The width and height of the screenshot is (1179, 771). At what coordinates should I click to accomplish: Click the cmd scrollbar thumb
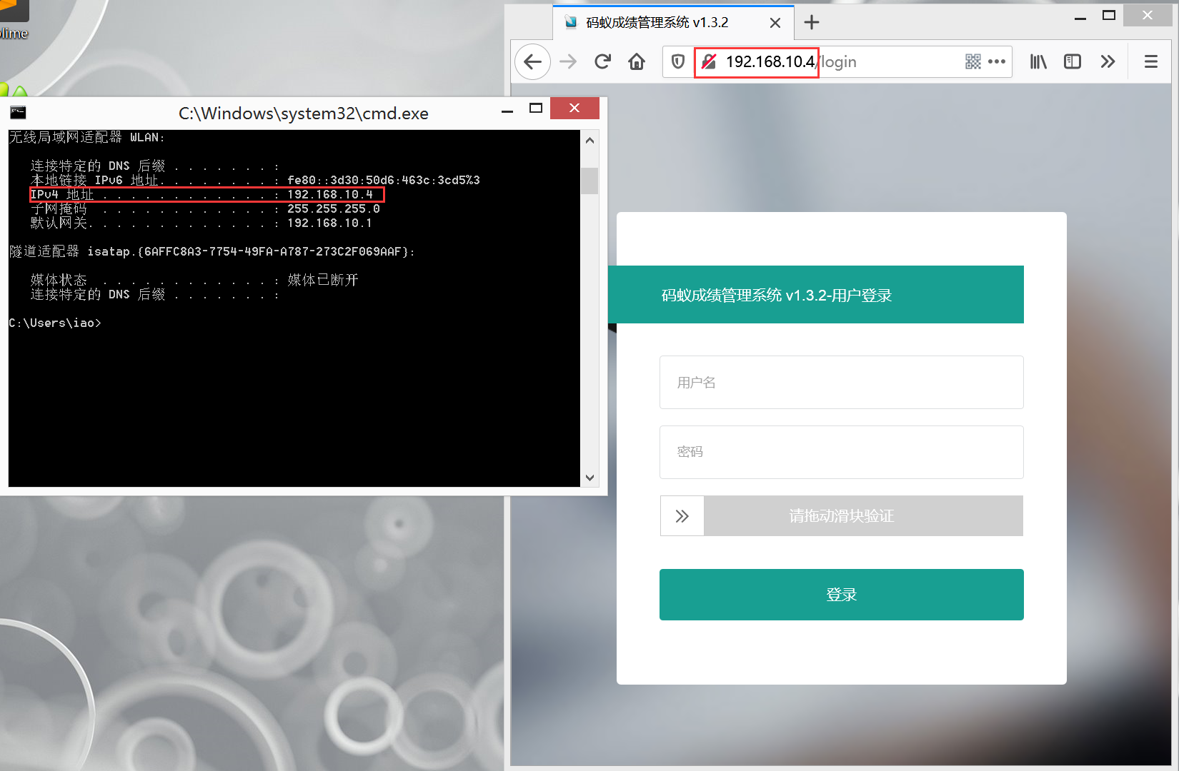tap(589, 181)
